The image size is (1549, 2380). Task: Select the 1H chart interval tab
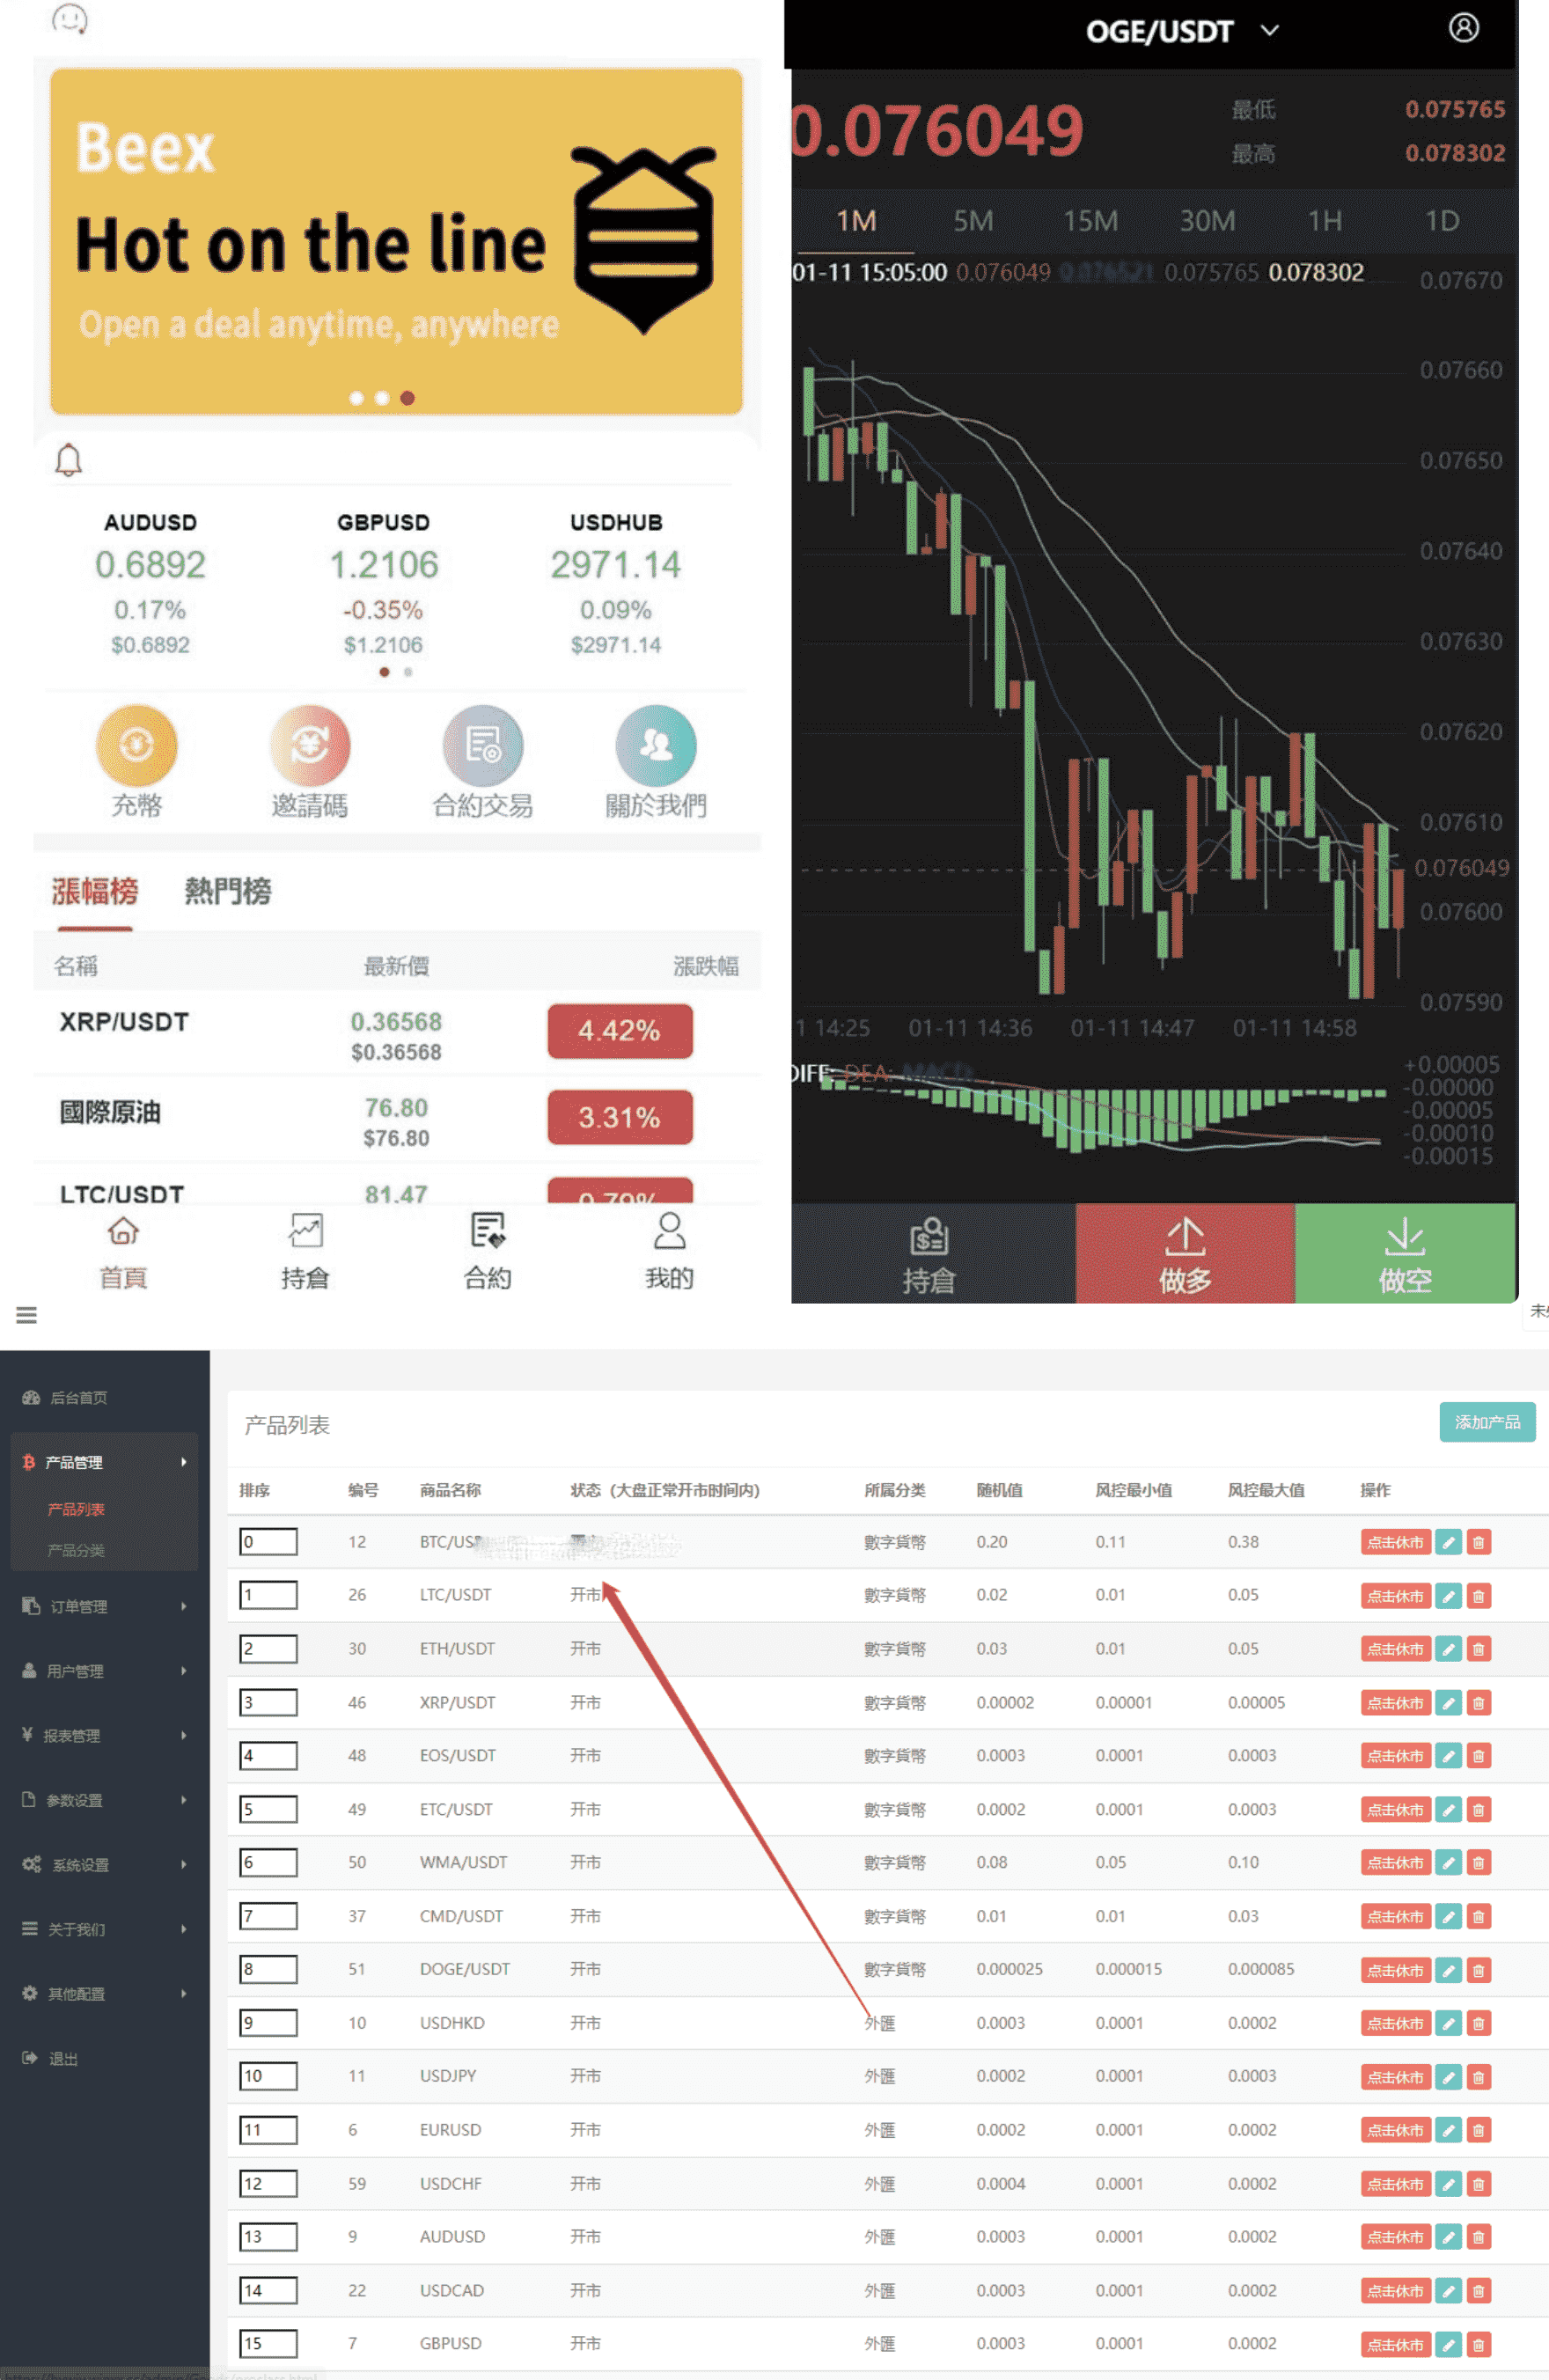click(1325, 221)
